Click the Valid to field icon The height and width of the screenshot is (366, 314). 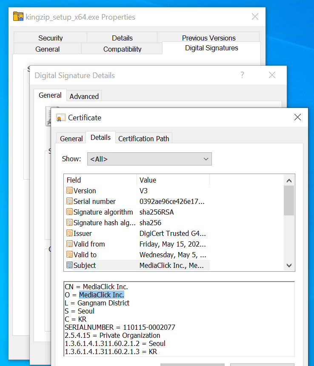pos(69,254)
